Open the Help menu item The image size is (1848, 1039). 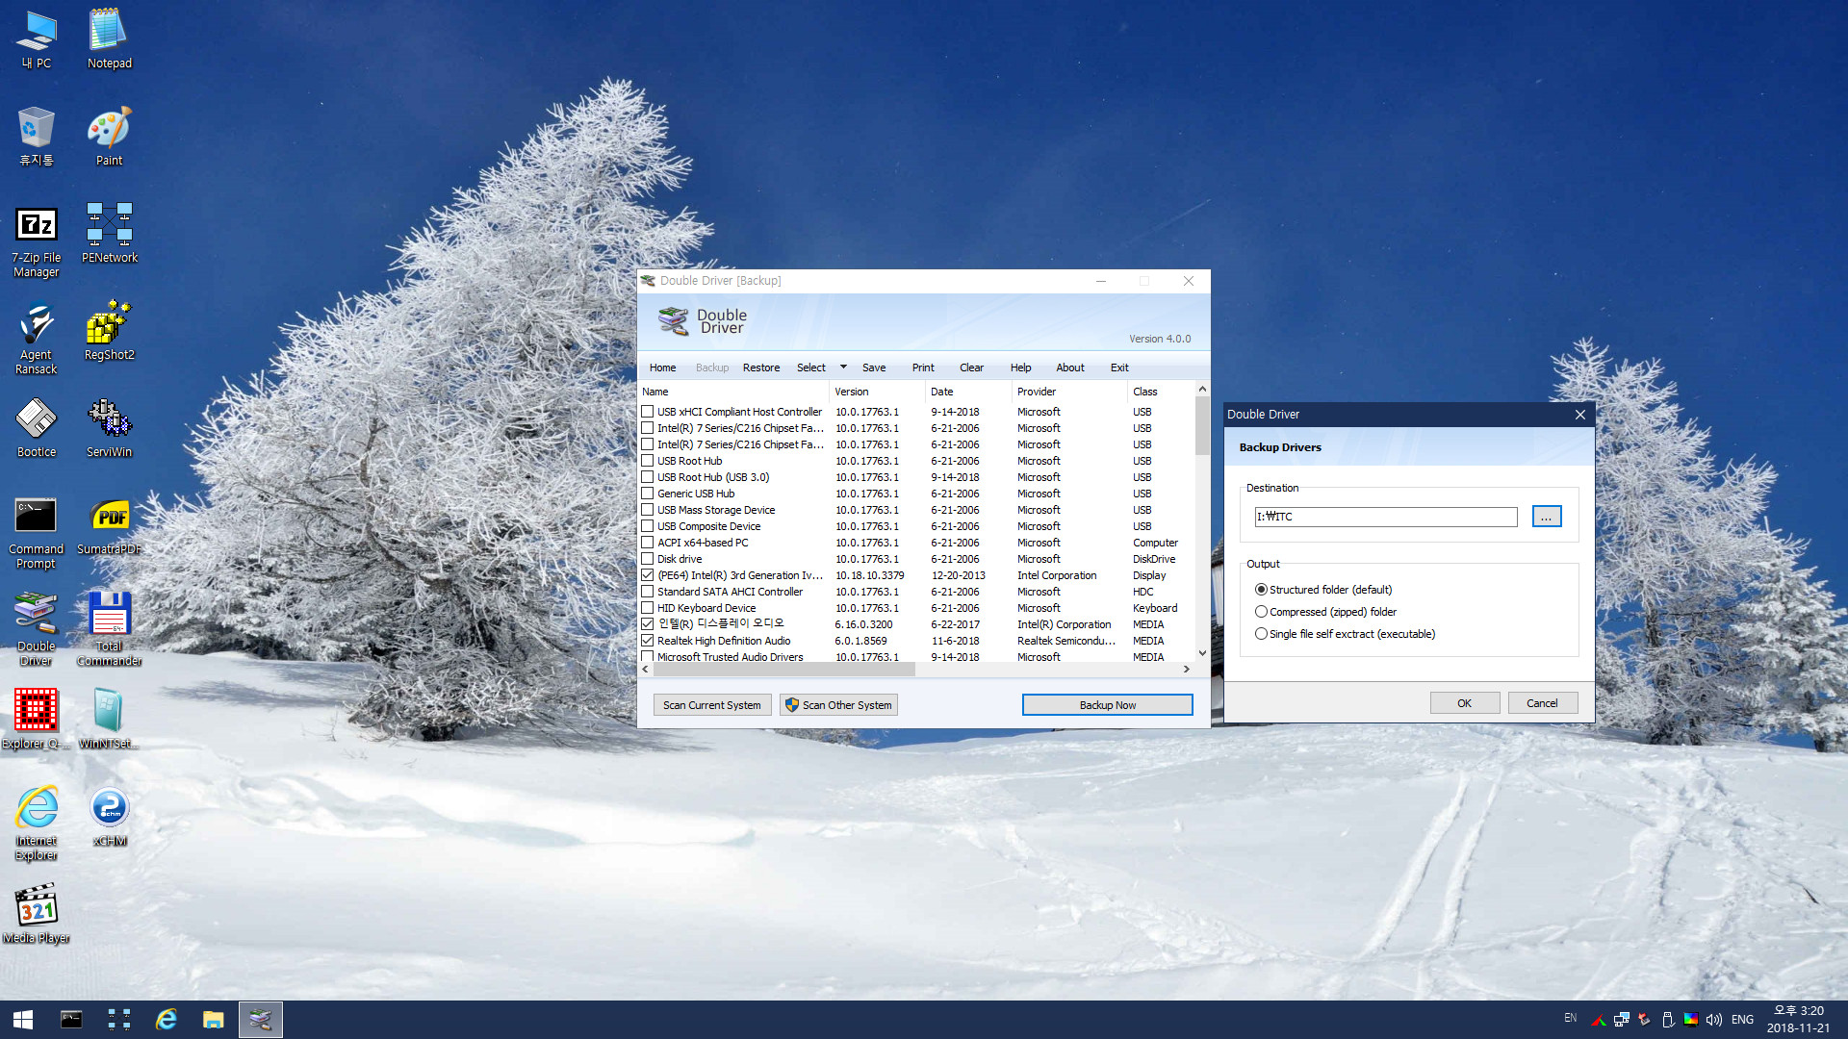tap(1020, 367)
